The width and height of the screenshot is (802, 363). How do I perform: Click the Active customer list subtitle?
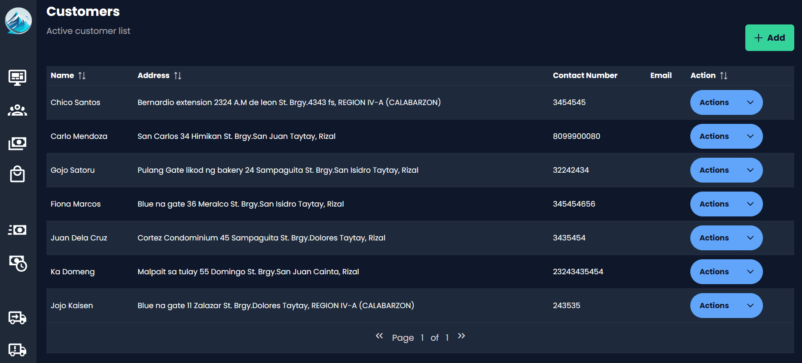click(x=88, y=31)
